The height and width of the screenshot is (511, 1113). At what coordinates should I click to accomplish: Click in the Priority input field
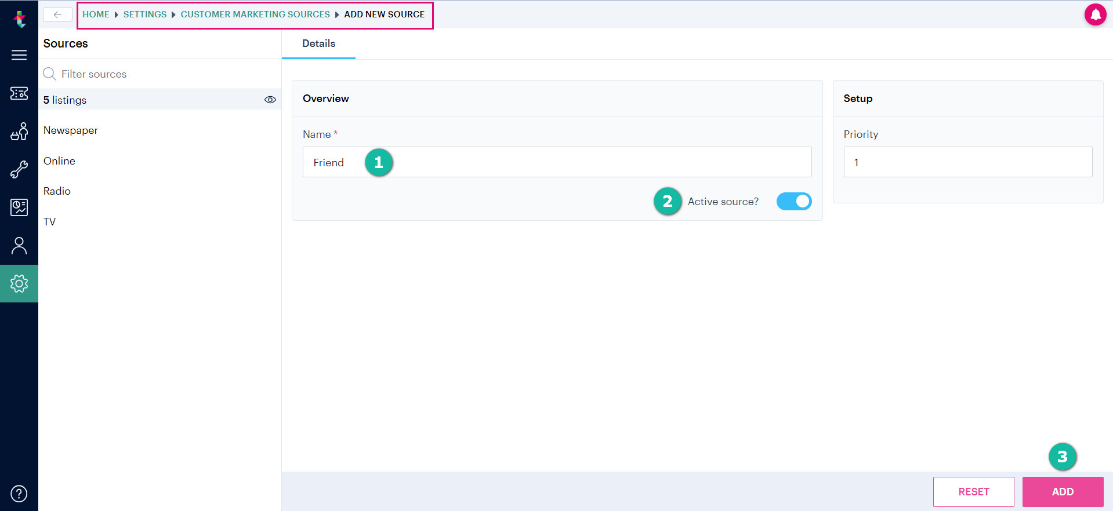968,162
